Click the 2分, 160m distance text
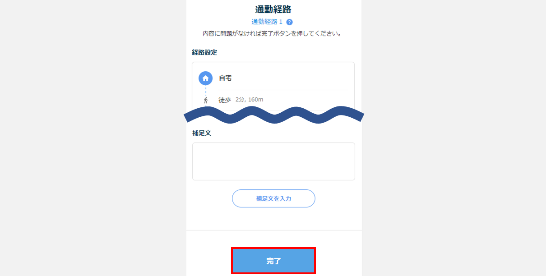The image size is (546, 276). (x=249, y=100)
